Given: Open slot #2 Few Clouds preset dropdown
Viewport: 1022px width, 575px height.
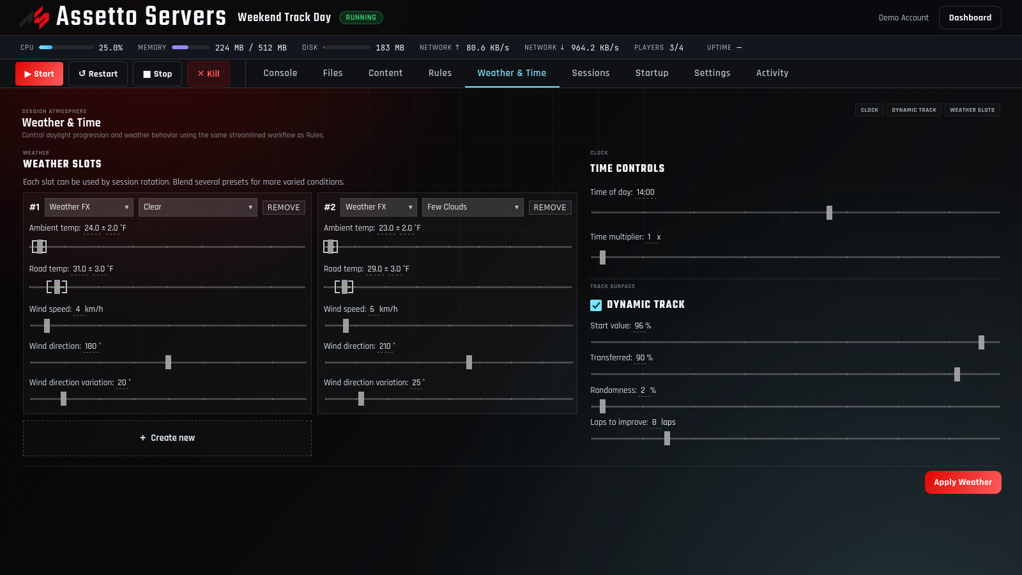Looking at the screenshot, I should coord(473,207).
